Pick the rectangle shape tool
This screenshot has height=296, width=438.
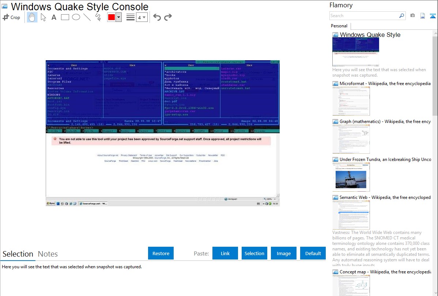(65, 17)
